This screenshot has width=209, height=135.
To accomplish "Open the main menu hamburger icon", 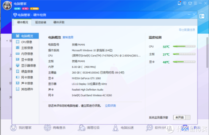I will [195, 3].
